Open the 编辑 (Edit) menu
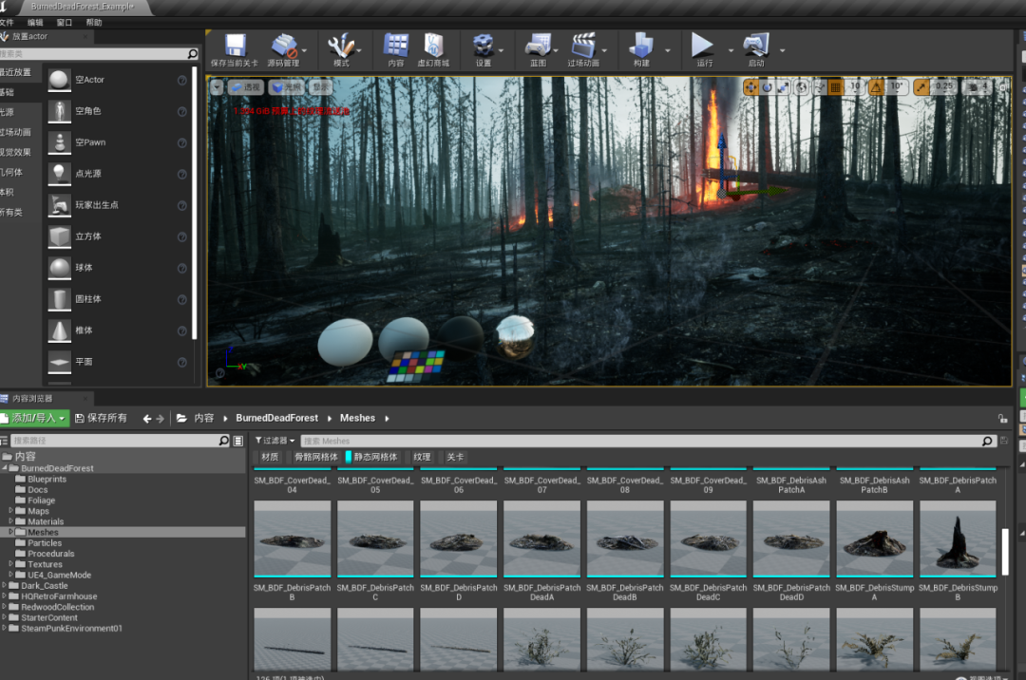The width and height of the screenshot is (1026, 680). point(35,22)
